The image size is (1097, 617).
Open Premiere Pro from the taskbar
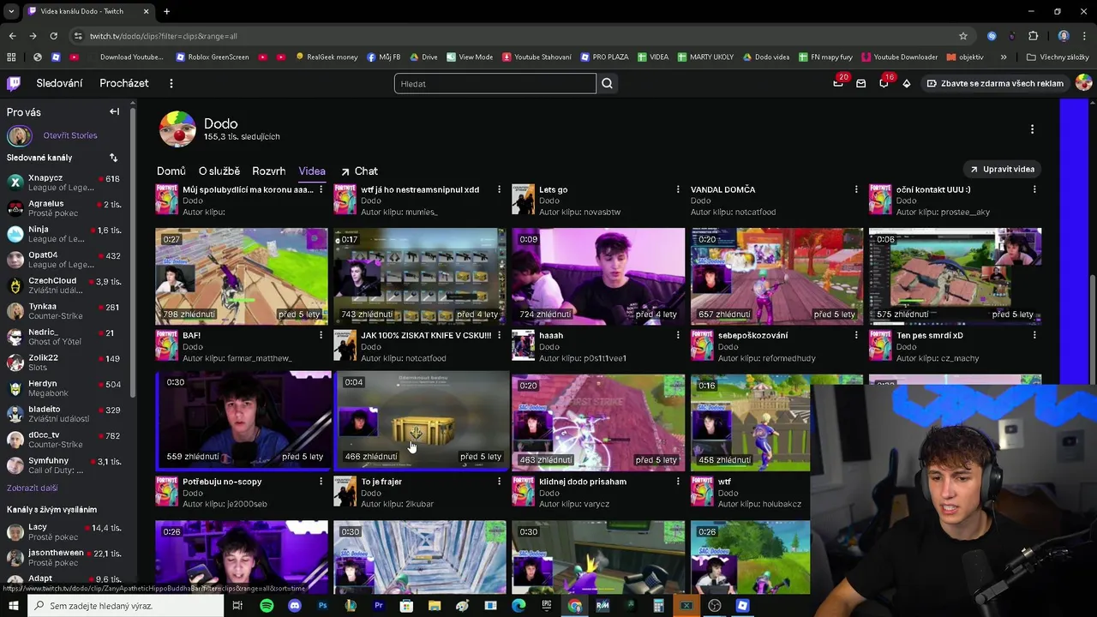click(x=378, y=606)
